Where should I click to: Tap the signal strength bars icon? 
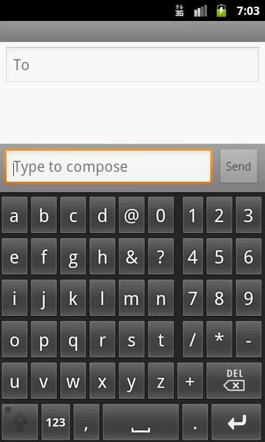[x=200, y=10]
